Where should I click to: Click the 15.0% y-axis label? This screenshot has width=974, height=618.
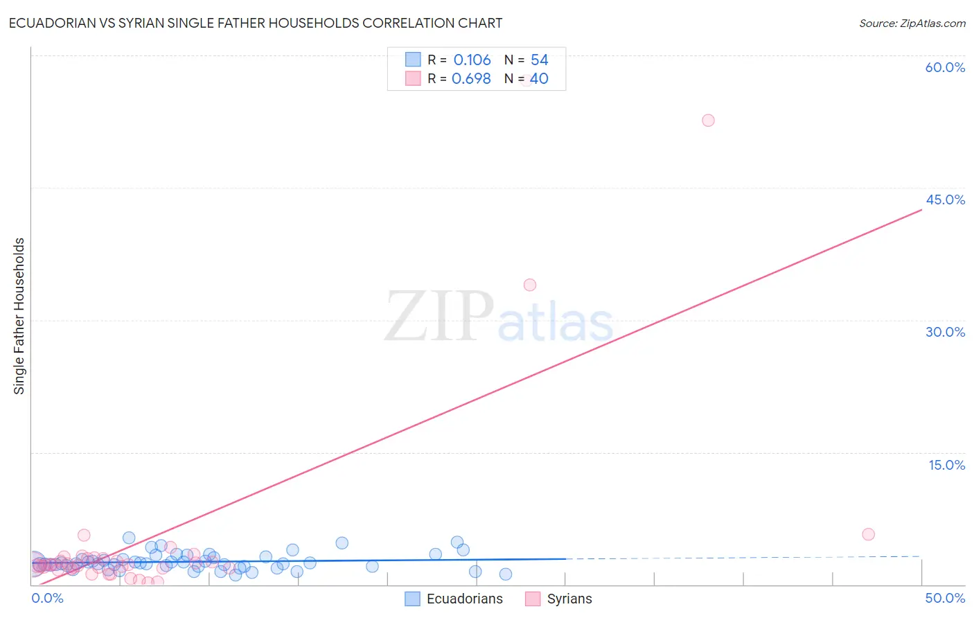tap(946, 465)
